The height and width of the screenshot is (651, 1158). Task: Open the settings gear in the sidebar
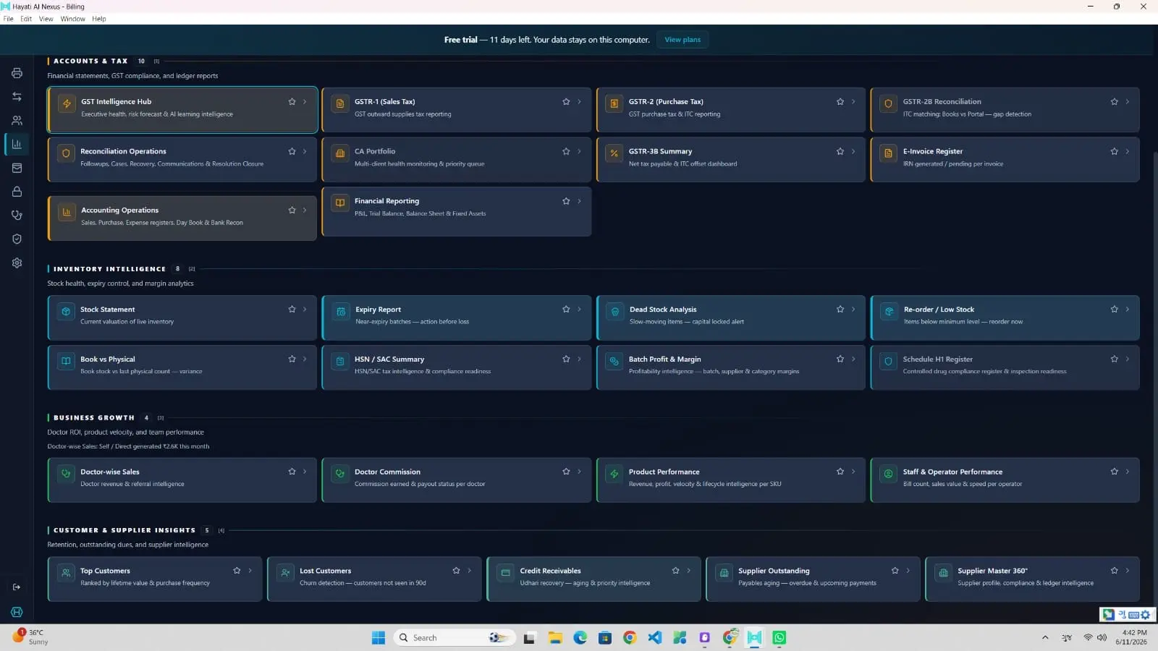pyautogui.click(x=17, y=263)
